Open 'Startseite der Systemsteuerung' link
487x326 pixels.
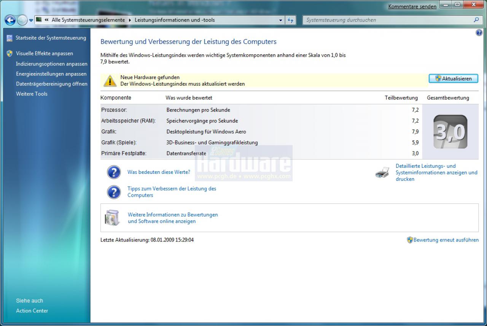[x=51, y=38]
